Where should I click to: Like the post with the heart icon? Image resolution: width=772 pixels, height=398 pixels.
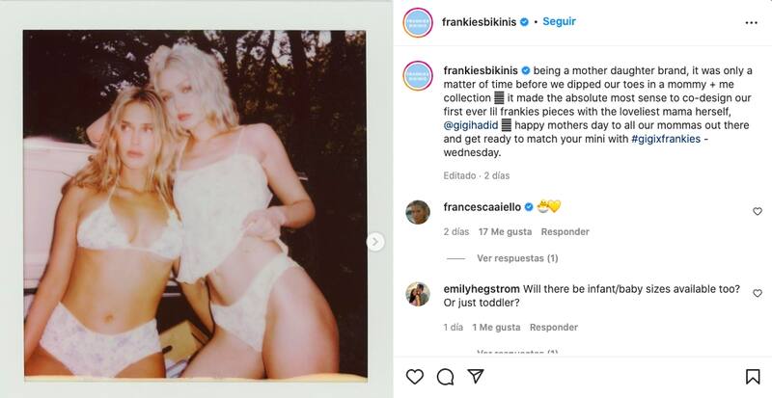tap(415, 376)
